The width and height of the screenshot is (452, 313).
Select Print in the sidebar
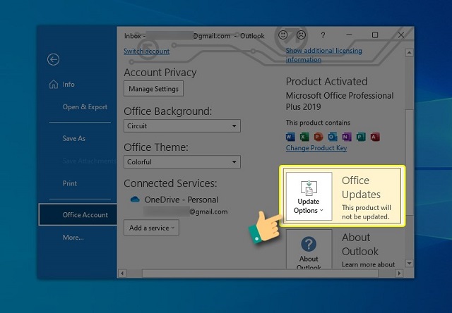pyautogui.click(x=69, y=183)
